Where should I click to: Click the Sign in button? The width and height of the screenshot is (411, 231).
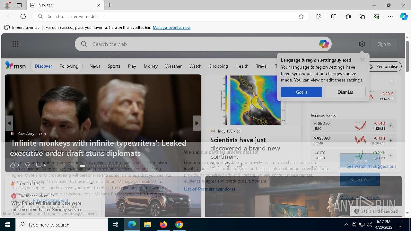[x=384, y=44]
